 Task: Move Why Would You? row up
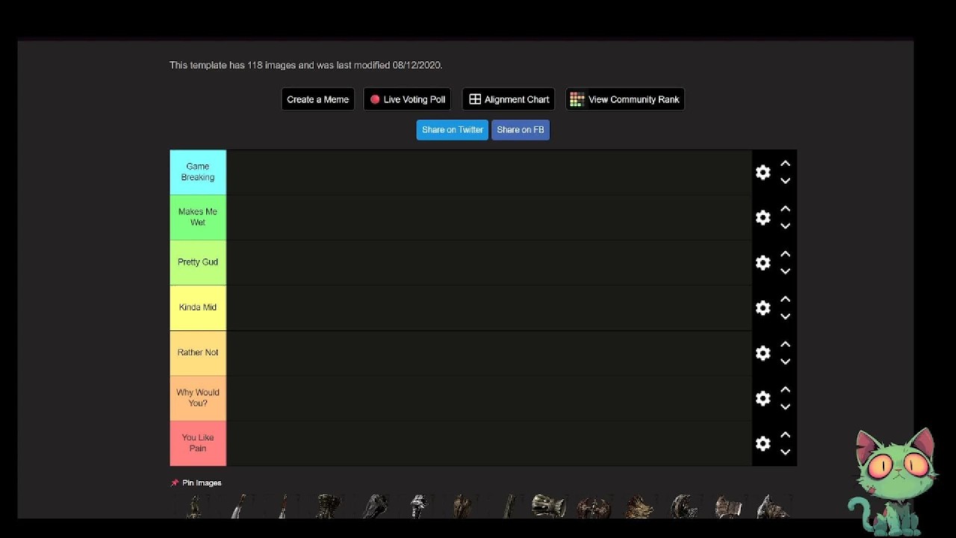pyautogui.click(x=785, y=390)
